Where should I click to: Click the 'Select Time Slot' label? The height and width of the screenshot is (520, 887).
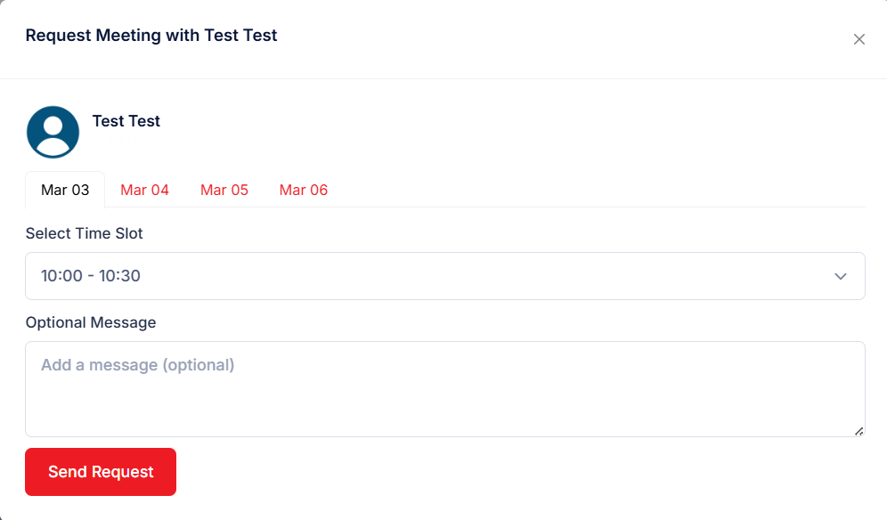click(85, 233)
